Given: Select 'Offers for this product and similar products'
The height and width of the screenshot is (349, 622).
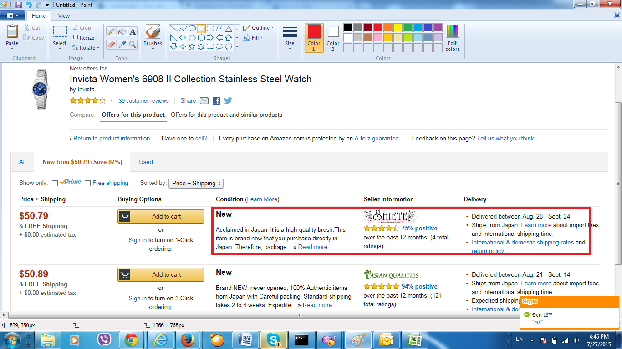Looking at the screenshot, I should (226, 115).
